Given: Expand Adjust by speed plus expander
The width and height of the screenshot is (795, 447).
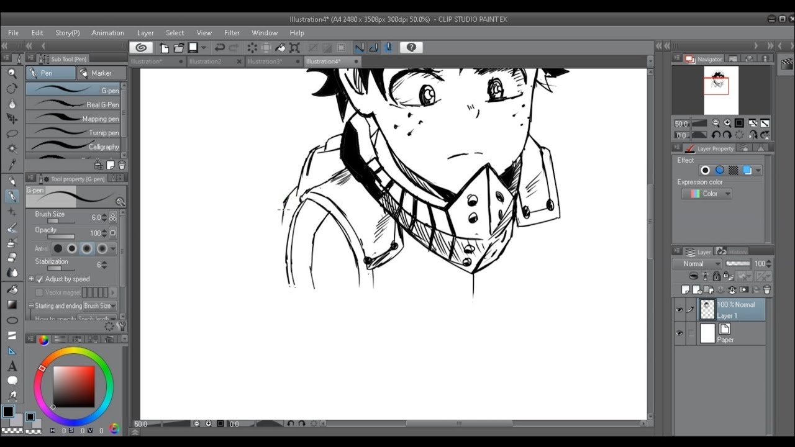Looking at the screenshot, I should click(x=31, y=279).
